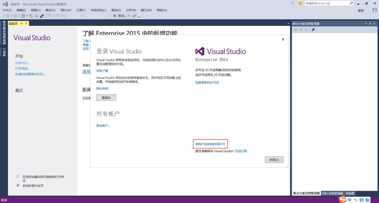Click the 添加帐户... link
The height and width of the screenshot is (203, 379).
(103, 125)
